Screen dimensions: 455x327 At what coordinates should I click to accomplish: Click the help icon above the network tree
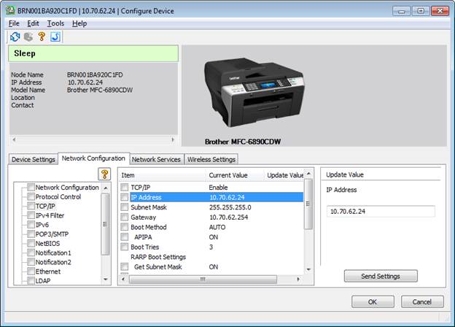tap(104, 174)
